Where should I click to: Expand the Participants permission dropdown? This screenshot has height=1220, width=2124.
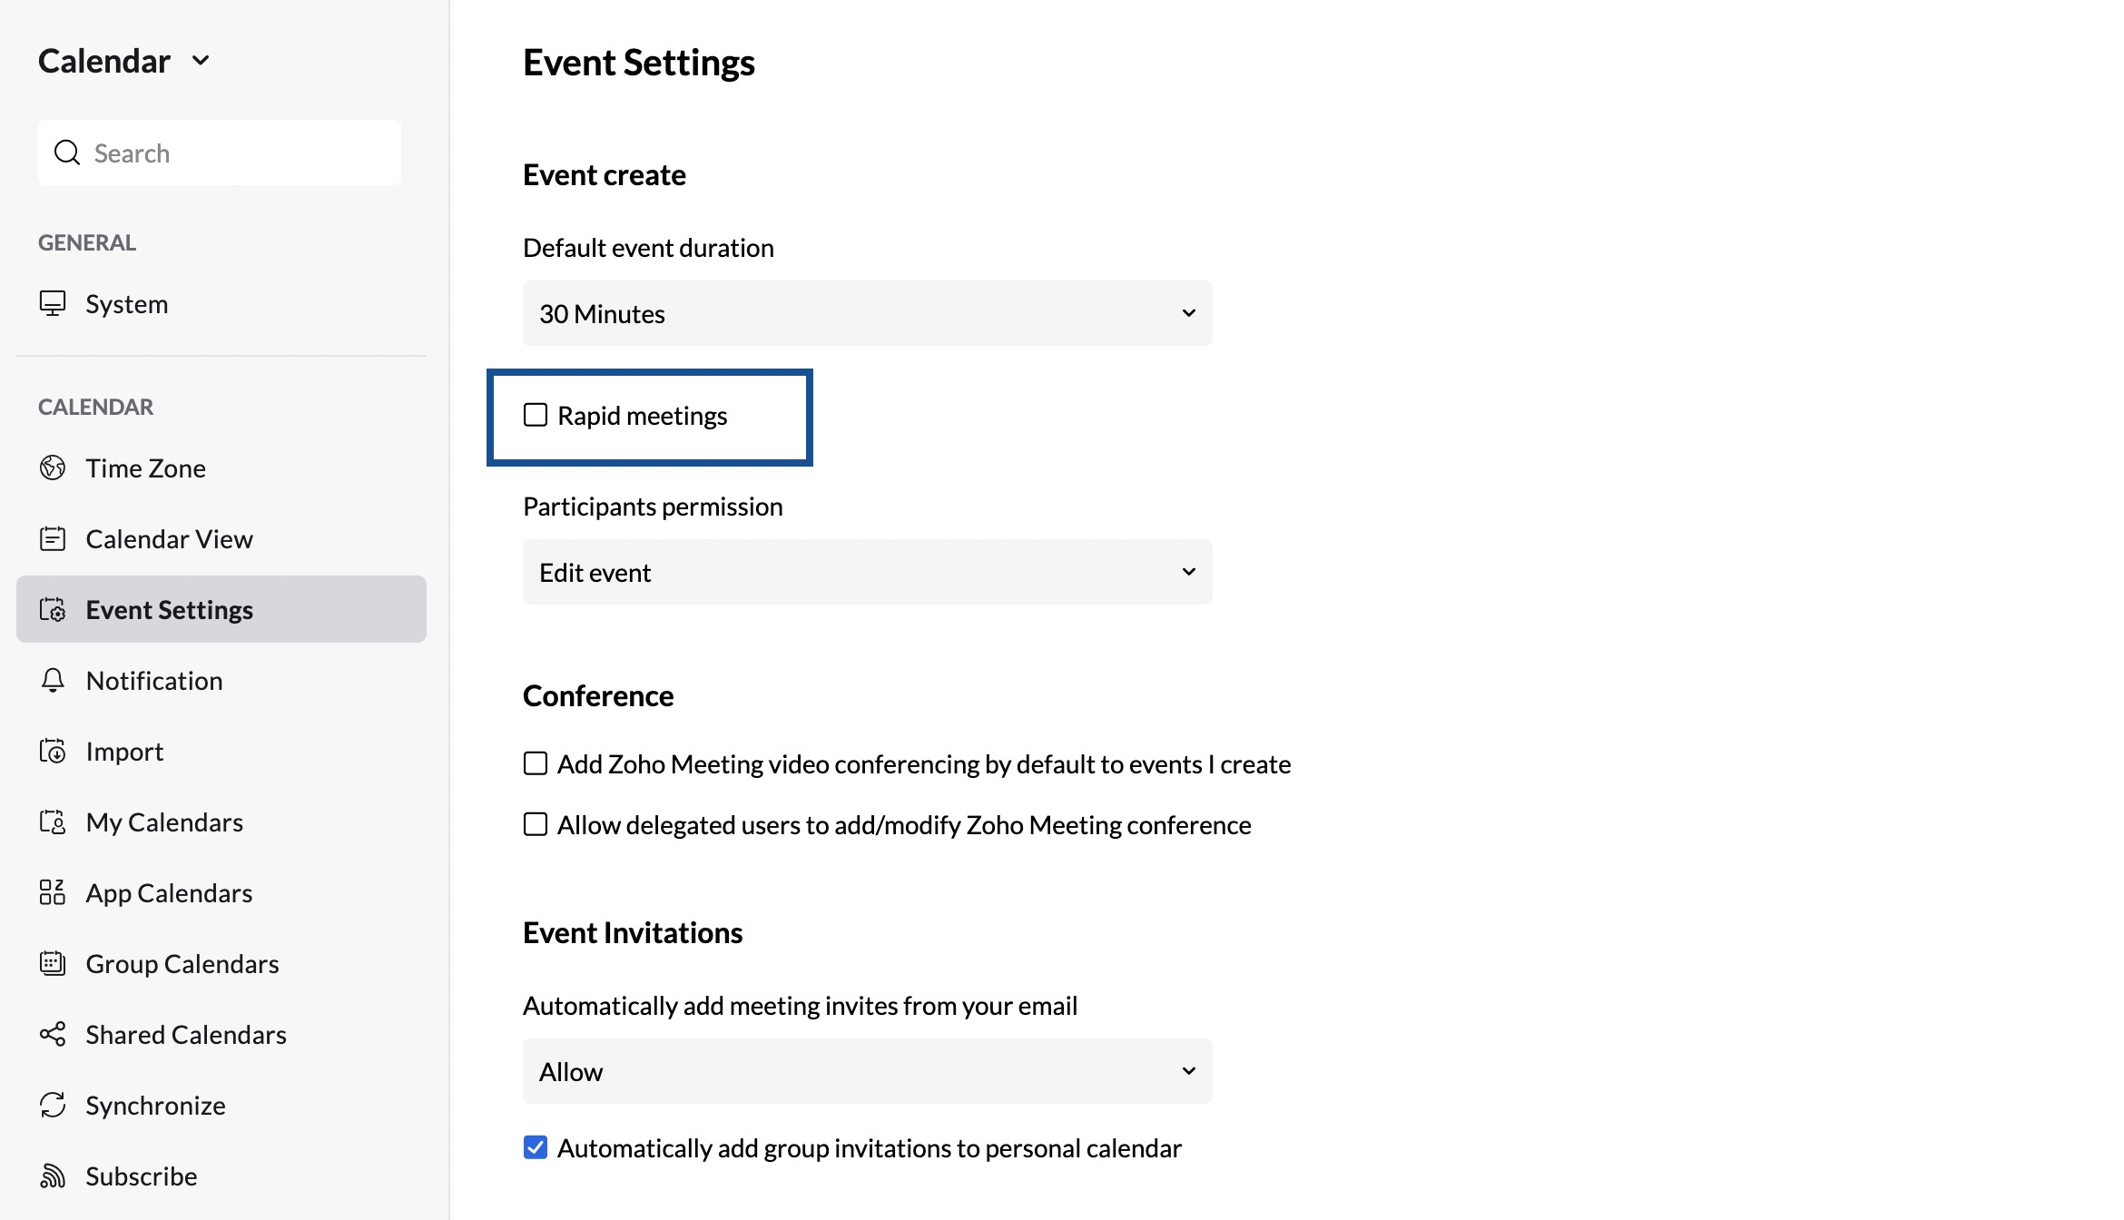(868, 572)
